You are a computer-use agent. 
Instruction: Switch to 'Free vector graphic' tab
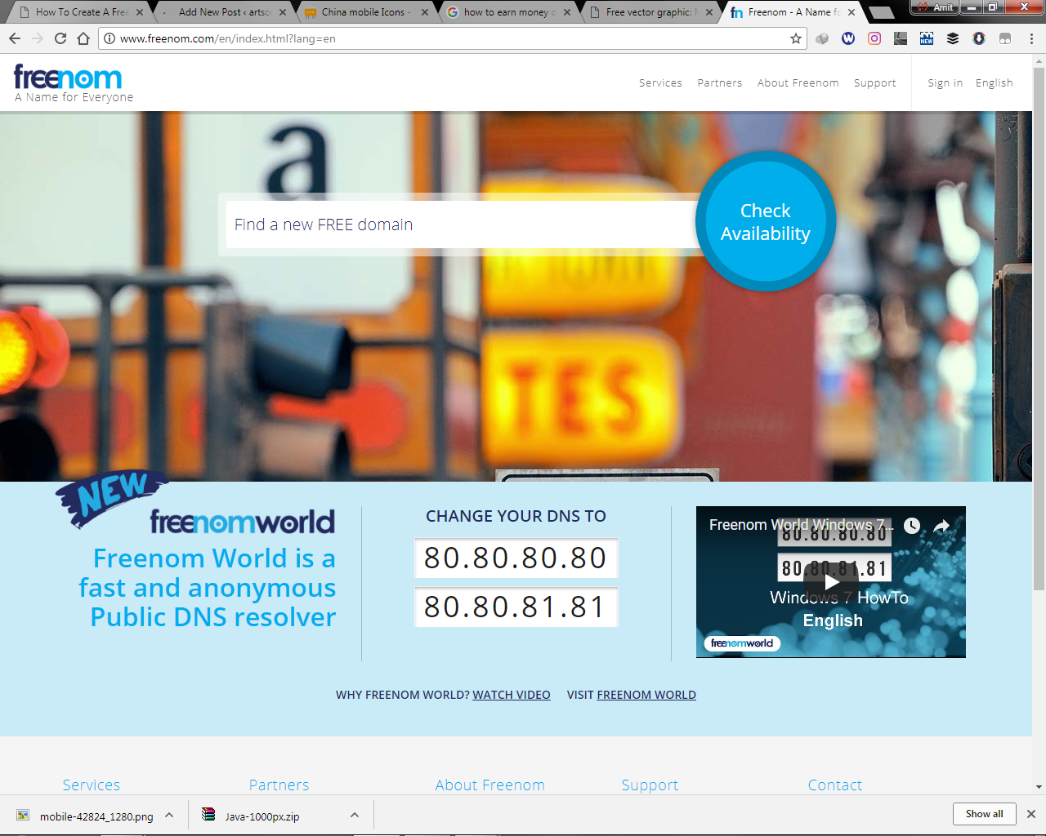[x=647, y=12]
